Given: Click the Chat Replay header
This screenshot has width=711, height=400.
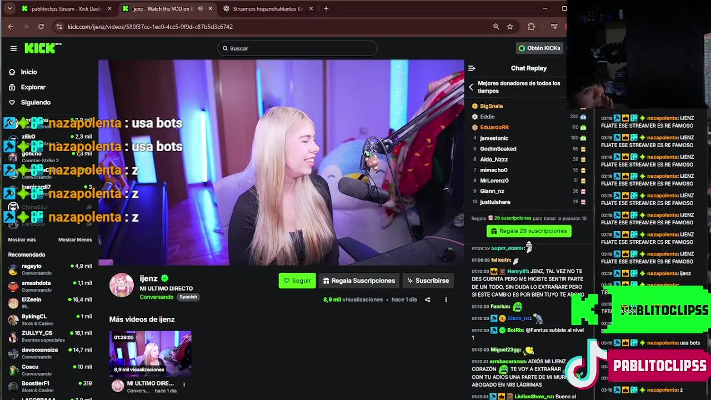Looking at the screenshot, I should 529,68.
